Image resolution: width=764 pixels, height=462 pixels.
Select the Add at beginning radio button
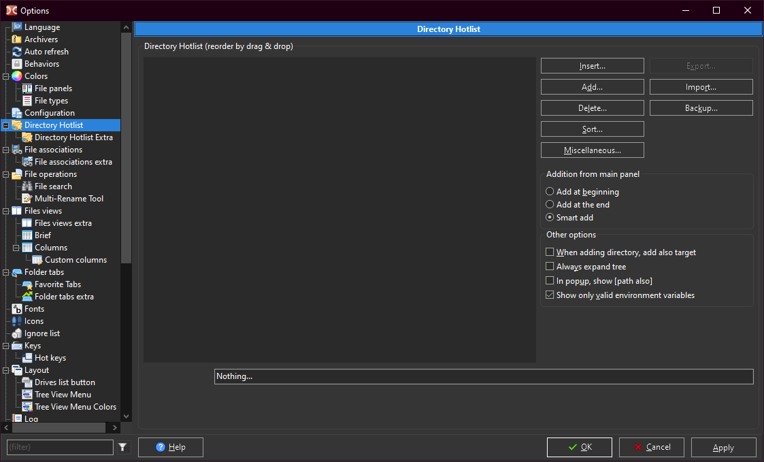550,192
